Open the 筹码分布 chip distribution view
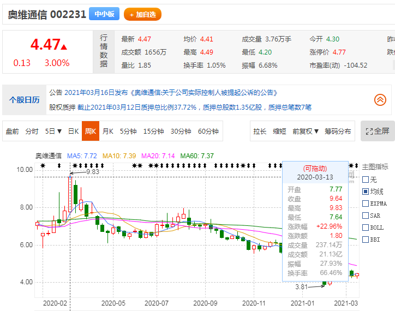Image resolution: width=395 pixels, height=311 pixels. tap(338, 131)
